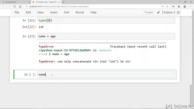Click the browser Back arrow

pyautogui.click(x=3, y=6)
